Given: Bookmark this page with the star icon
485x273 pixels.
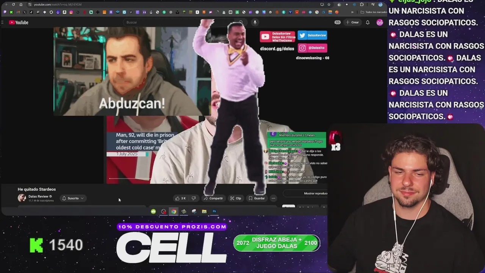Looking at the screenshot, I should click(329, 5).
